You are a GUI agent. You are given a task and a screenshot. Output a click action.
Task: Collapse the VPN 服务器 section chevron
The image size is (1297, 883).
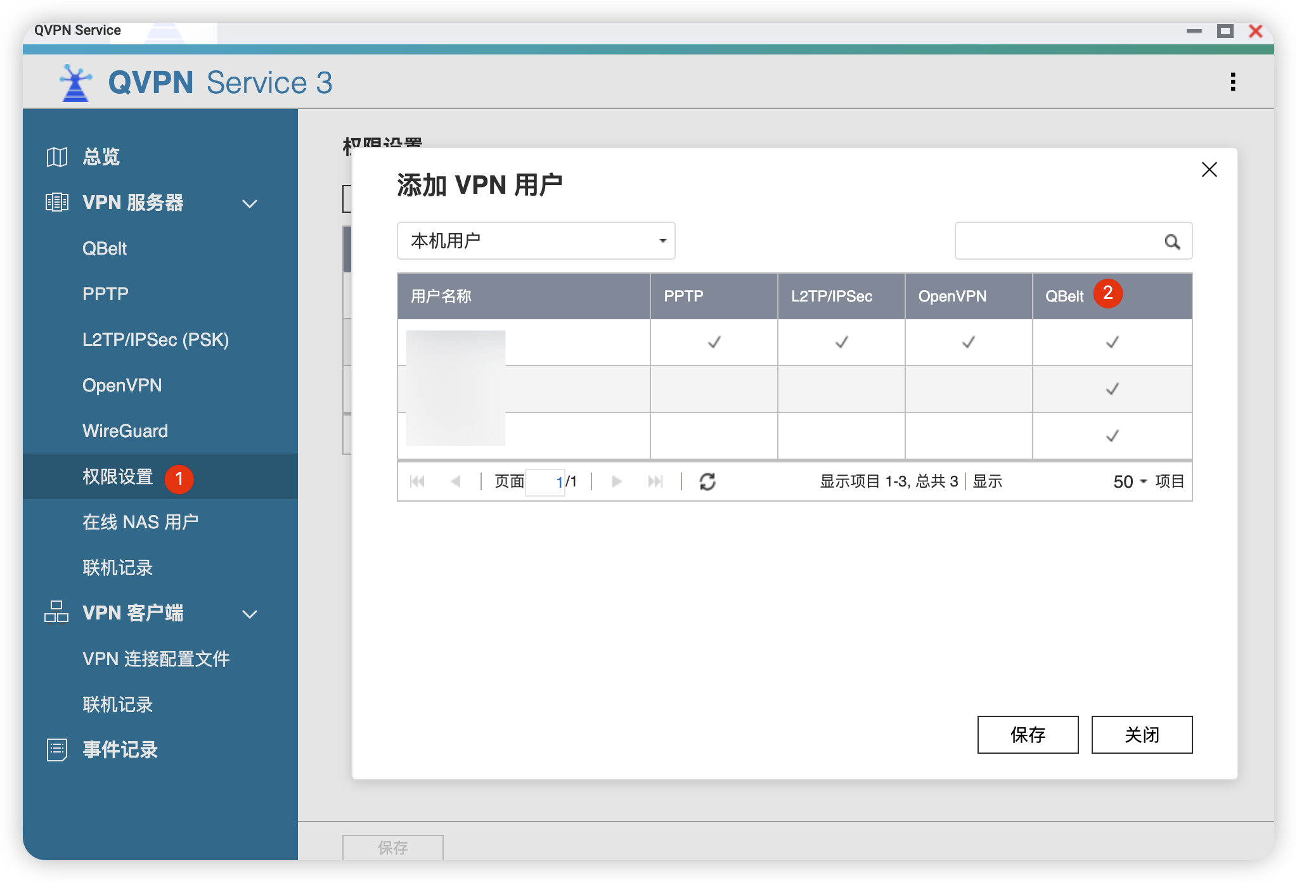coord(250,203)
